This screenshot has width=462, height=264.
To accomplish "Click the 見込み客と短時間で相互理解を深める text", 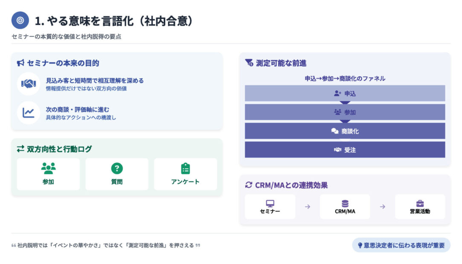I will (95, 80).
